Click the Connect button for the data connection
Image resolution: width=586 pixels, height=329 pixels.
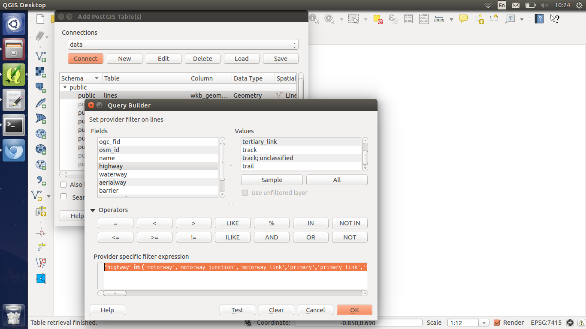click(85, 58)
